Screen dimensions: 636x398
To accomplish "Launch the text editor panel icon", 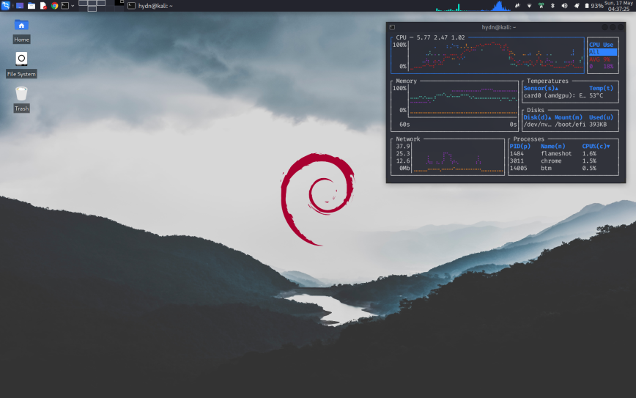I will [x=43, y=6].
